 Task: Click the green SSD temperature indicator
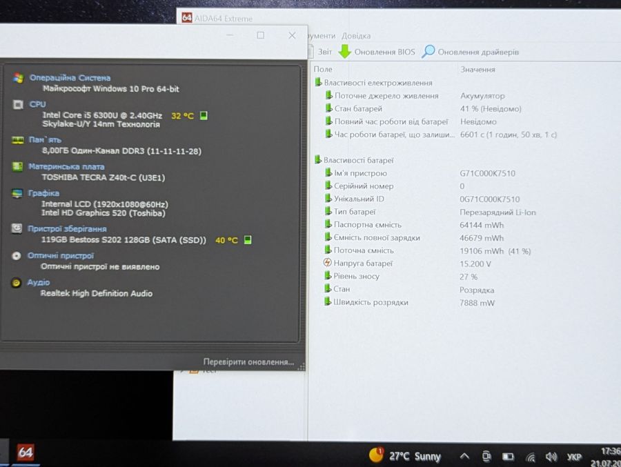(248, 239)
